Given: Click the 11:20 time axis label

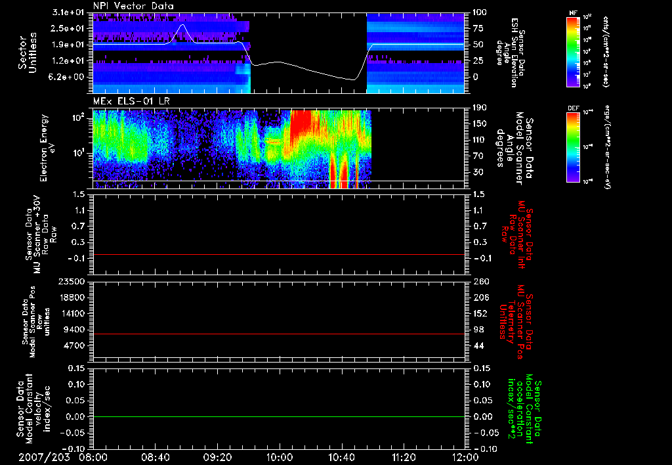Looking at the screenshot, I should pyautogui.click(x=404, y=457).
